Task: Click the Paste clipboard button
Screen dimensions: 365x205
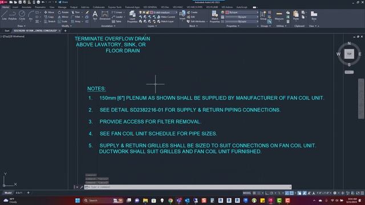Action: pos(296,15)
